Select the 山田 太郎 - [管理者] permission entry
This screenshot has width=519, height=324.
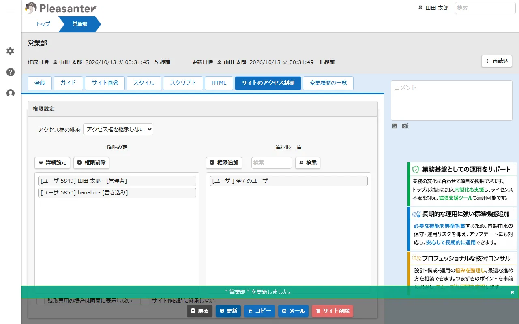pos(117,181)
